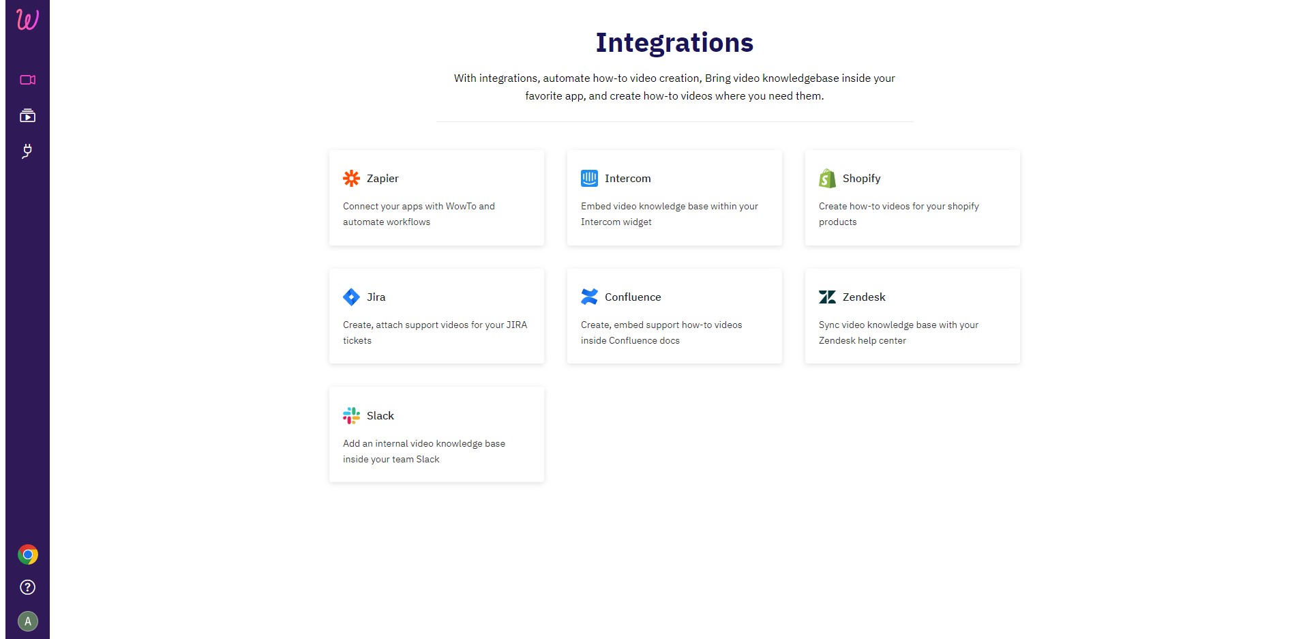Open the video library sidebar icon
This screenshot has width=1303, height=639.
(27, 115)
